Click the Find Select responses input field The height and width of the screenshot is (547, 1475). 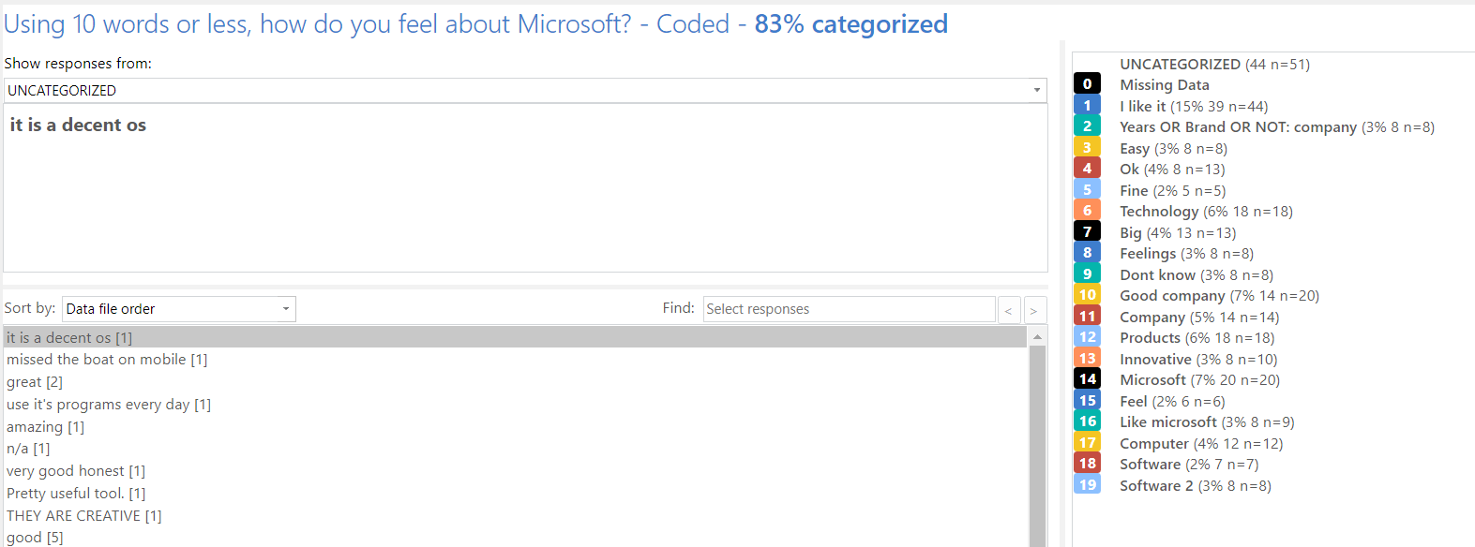(849, 309)
